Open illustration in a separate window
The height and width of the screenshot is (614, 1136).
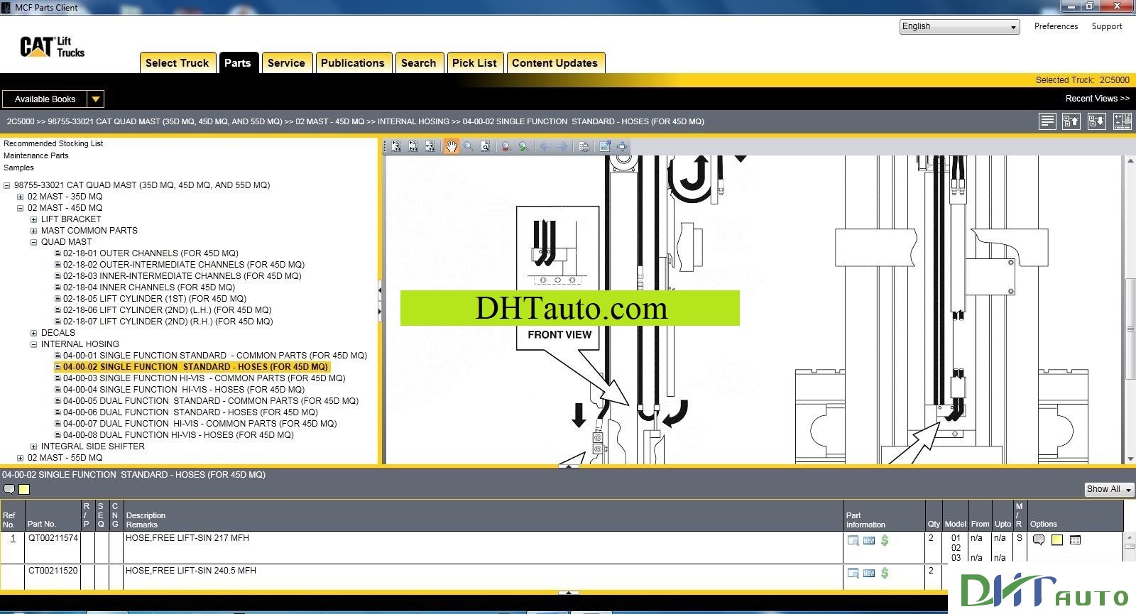[605, 146]
